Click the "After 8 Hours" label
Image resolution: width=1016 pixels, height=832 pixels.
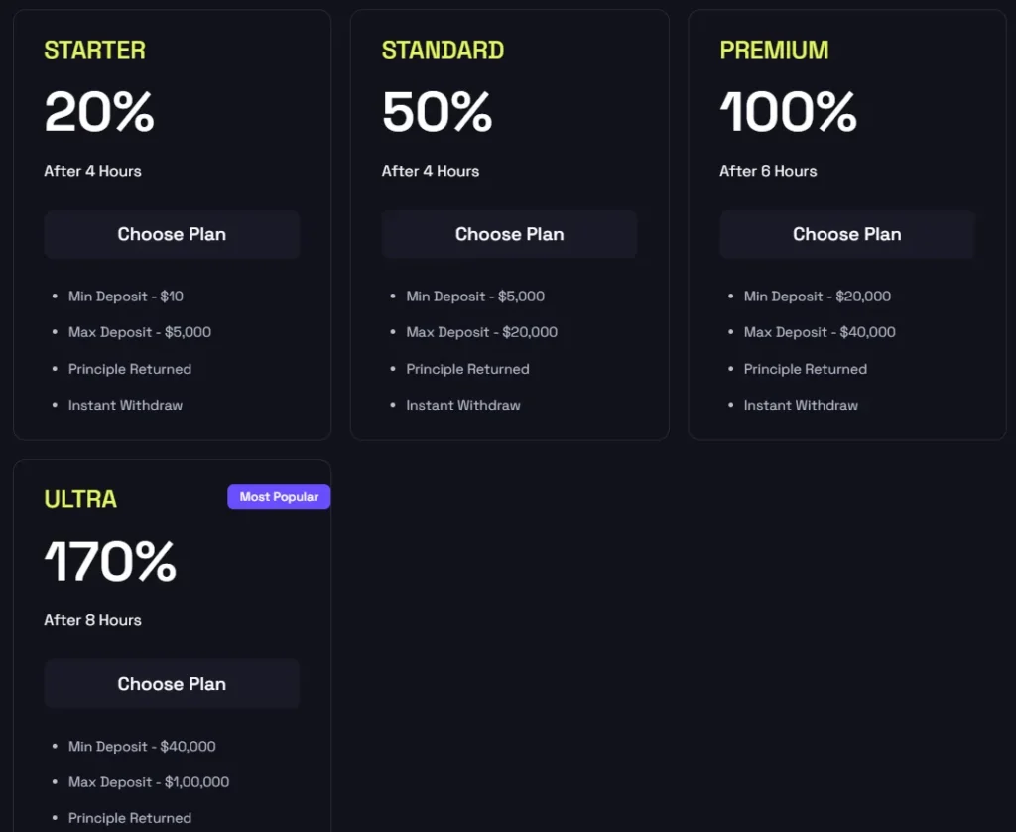click(x=92, y=620)
